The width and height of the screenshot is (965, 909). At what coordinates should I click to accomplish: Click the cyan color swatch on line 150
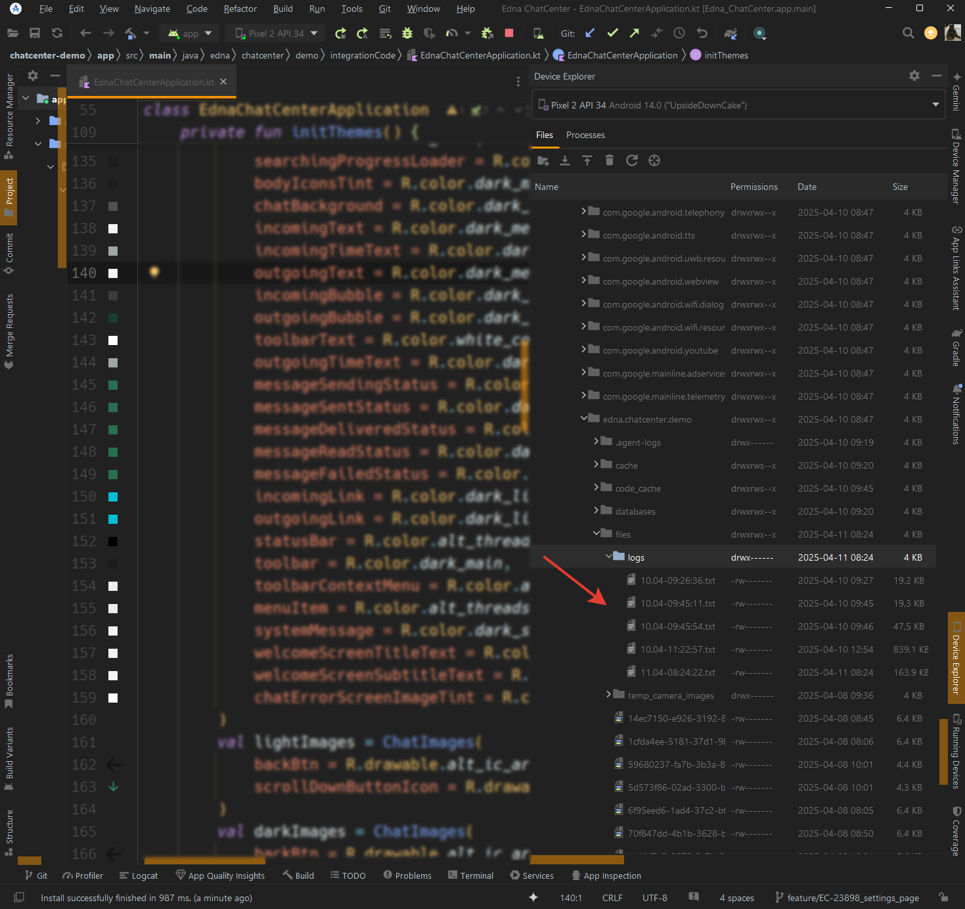(x=113, y=497)
